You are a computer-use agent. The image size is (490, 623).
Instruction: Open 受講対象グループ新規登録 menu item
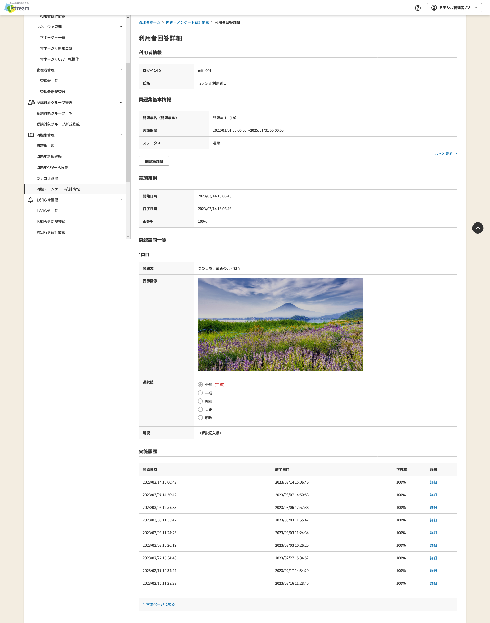point(58,124)
